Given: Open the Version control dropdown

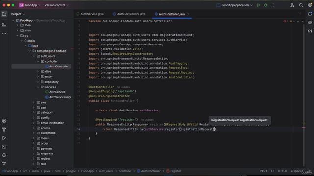Looking at the screenshot, I should [x=56, y=5].
